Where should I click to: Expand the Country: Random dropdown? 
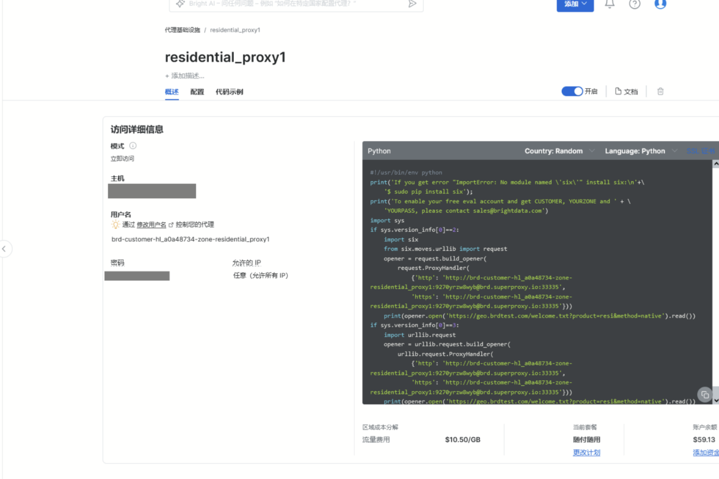[559, 151]
